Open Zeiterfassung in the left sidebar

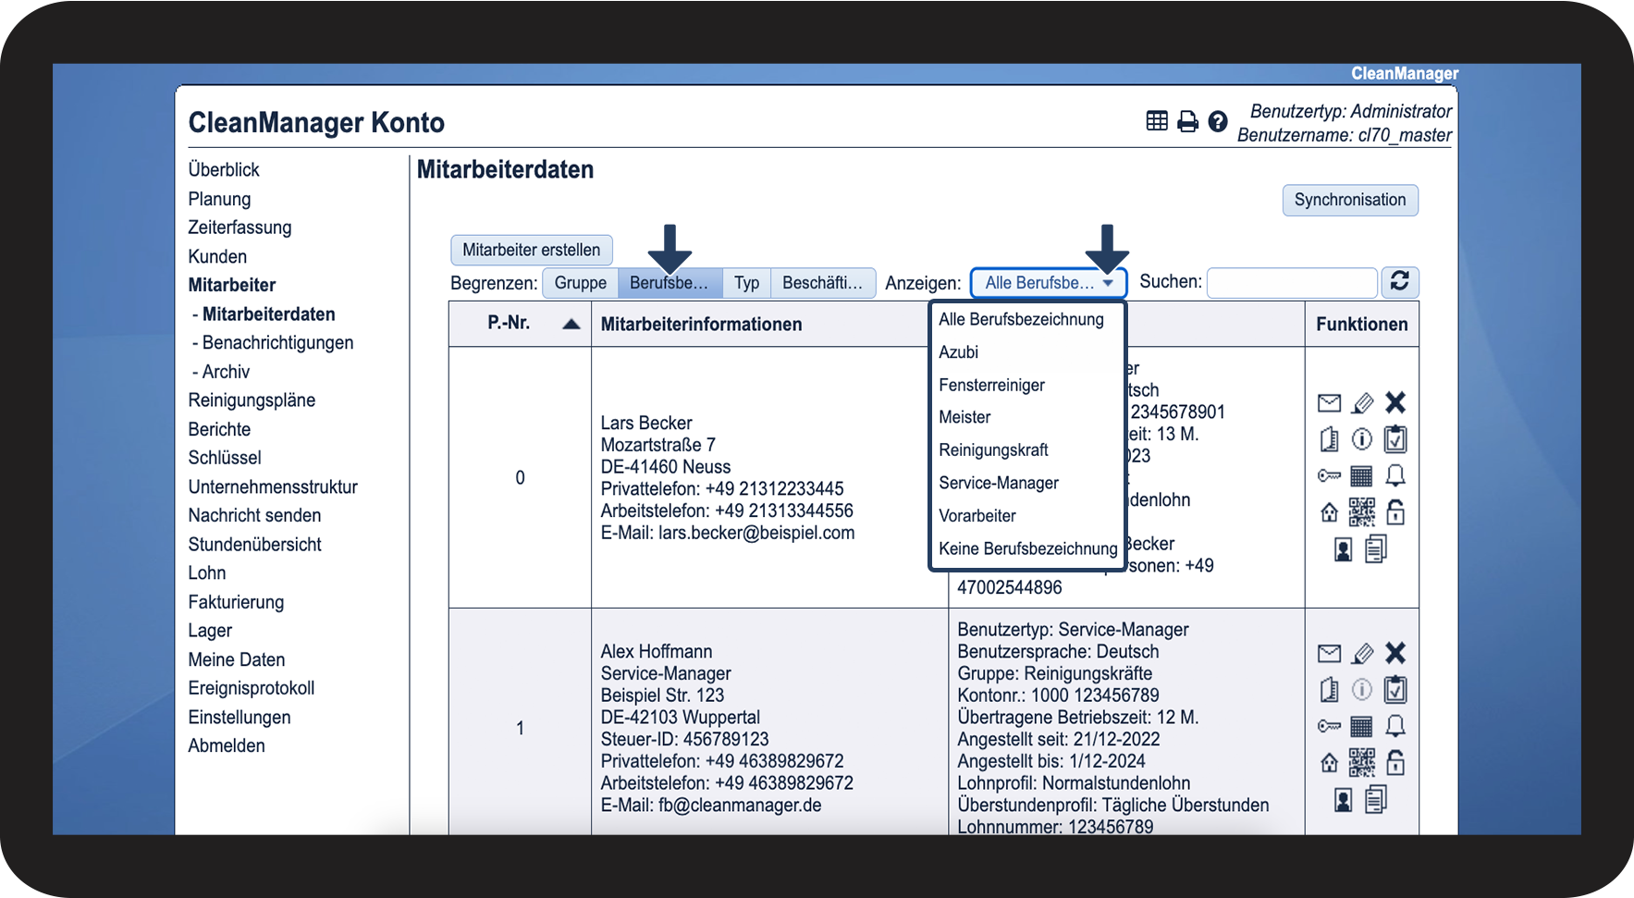coord(240,228)
